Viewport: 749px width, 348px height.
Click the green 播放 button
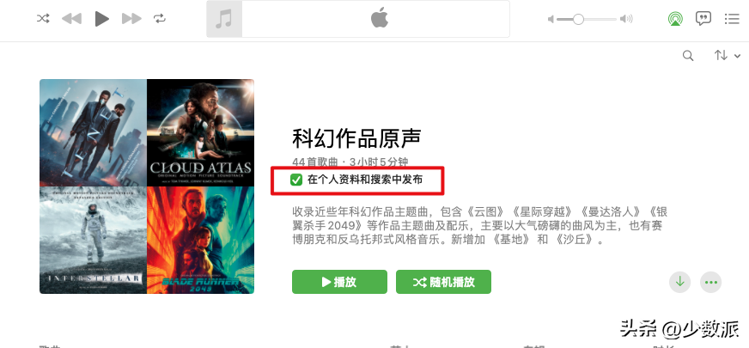pos(339,282)
